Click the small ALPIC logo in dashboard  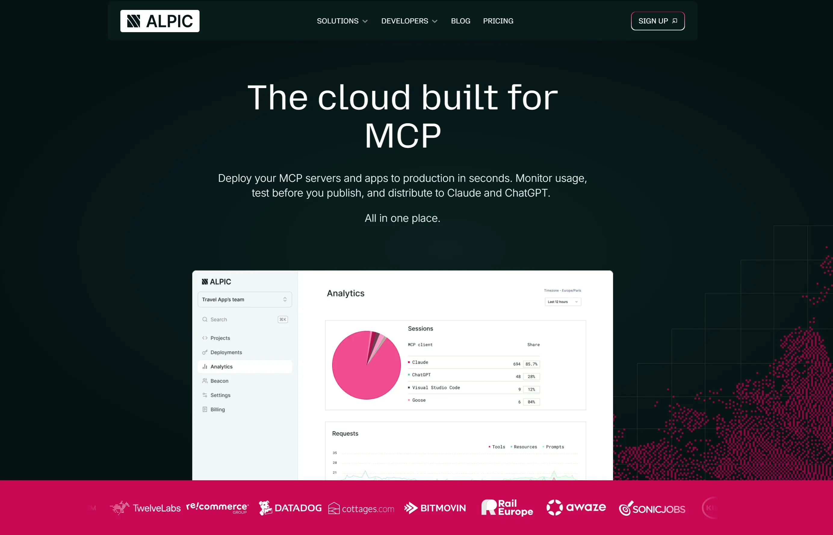[x=216, y=282]
